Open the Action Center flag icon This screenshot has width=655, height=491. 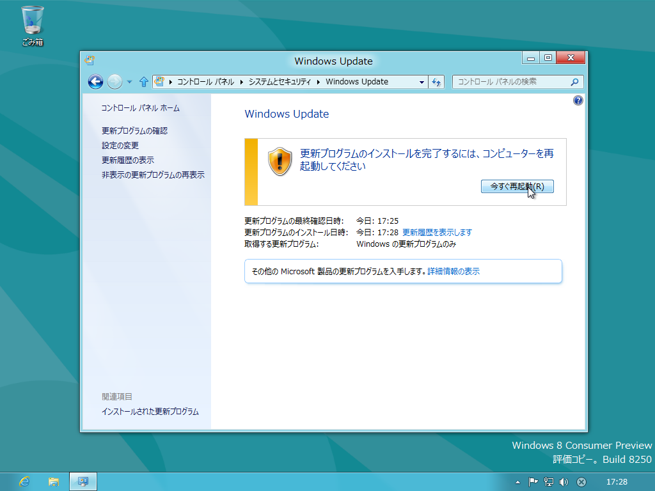[x=533, y=482]
